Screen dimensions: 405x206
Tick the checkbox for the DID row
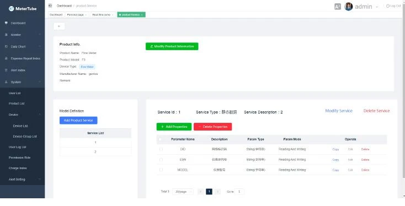coord(161,149)
